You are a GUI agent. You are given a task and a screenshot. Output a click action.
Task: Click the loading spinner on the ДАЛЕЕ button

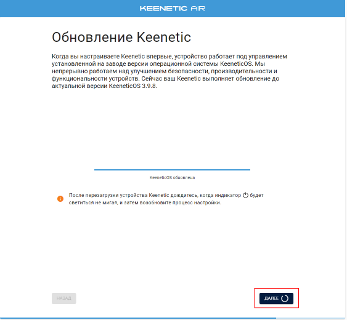coord(285,298)
